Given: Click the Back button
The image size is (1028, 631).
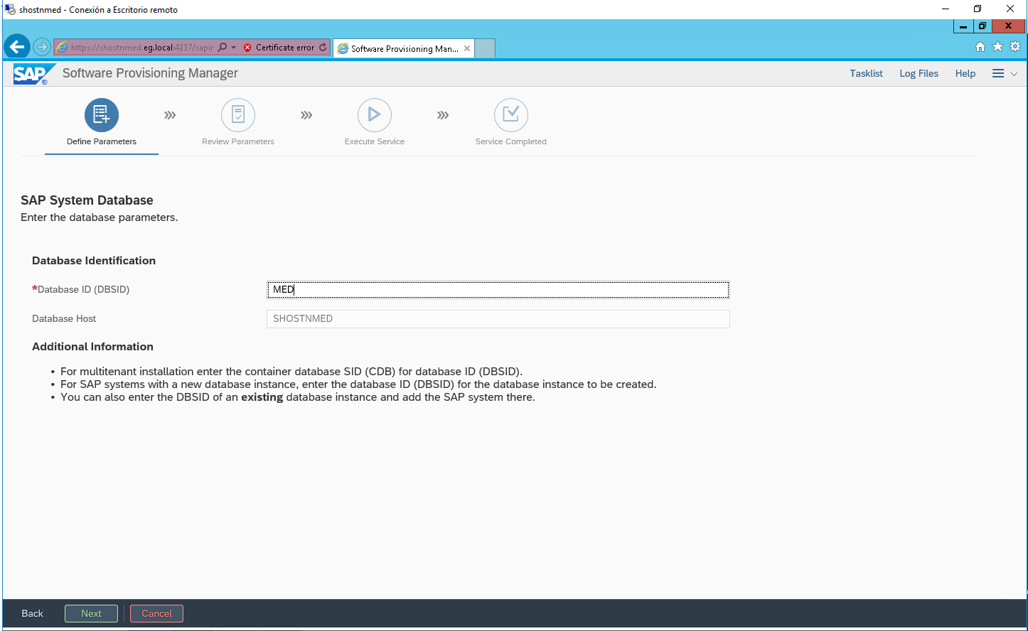Looking at the screenshot, I should click(32, 614).
